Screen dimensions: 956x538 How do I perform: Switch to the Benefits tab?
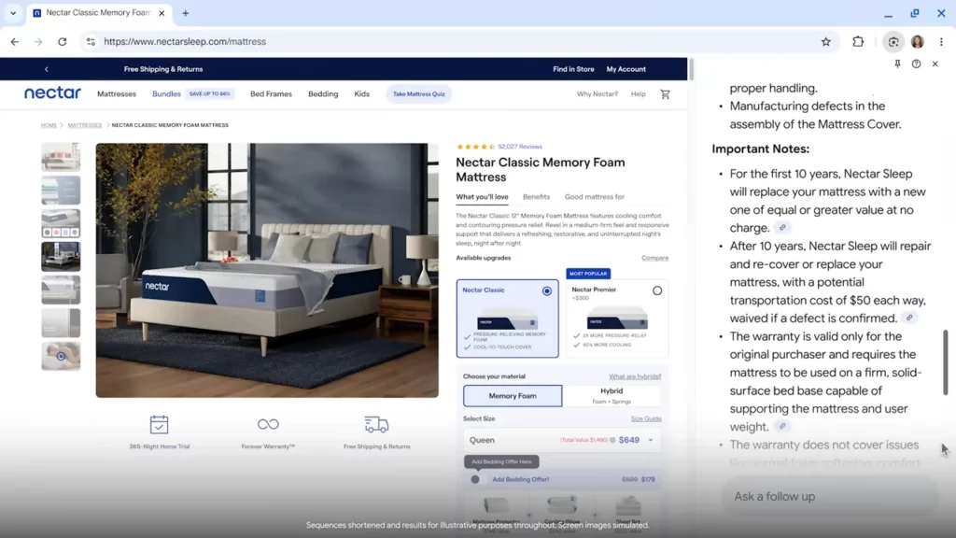[x=536, y=197]
